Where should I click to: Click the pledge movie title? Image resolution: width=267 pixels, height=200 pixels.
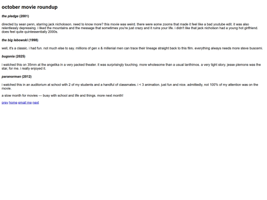pos(10,16)
